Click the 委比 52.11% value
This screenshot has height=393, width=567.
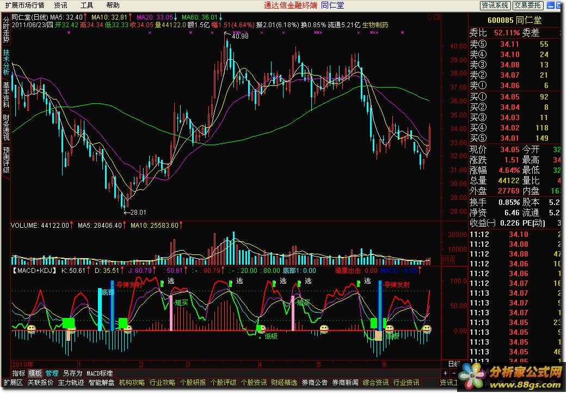point(507,33)
